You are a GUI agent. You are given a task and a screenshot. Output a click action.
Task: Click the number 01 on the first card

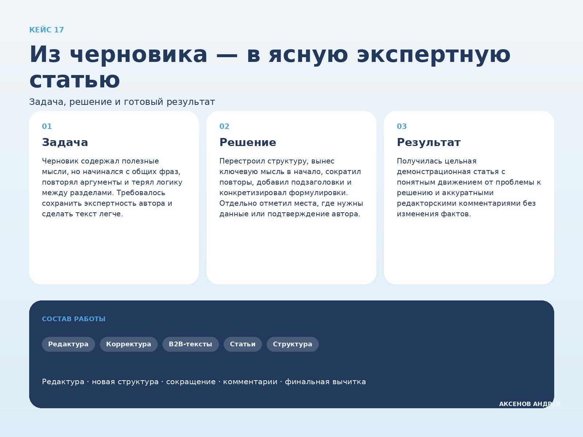coord(47,126)
